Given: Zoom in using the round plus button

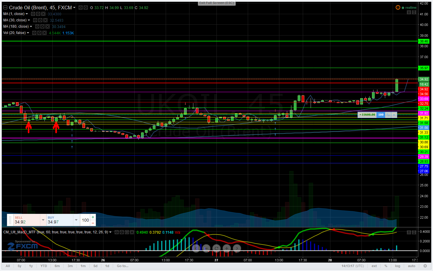Looking at the screenshot, I should (227, 248).
